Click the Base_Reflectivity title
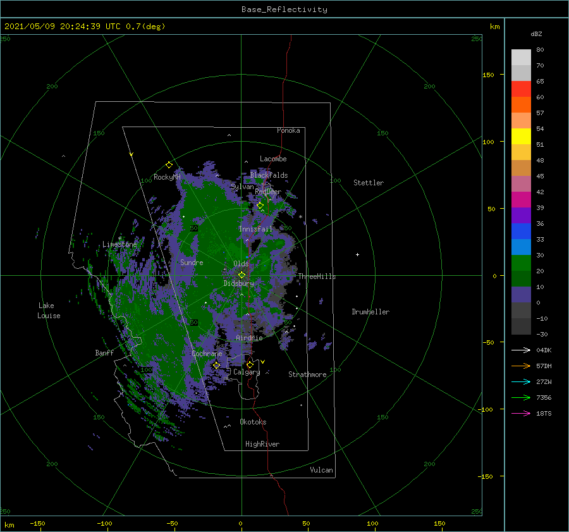Viewport: 569px width, 532px height. (x=284, y=9)
